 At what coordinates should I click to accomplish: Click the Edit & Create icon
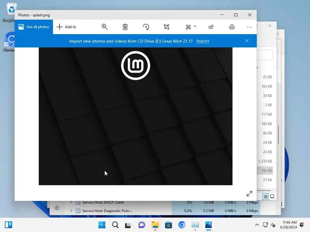188,27
